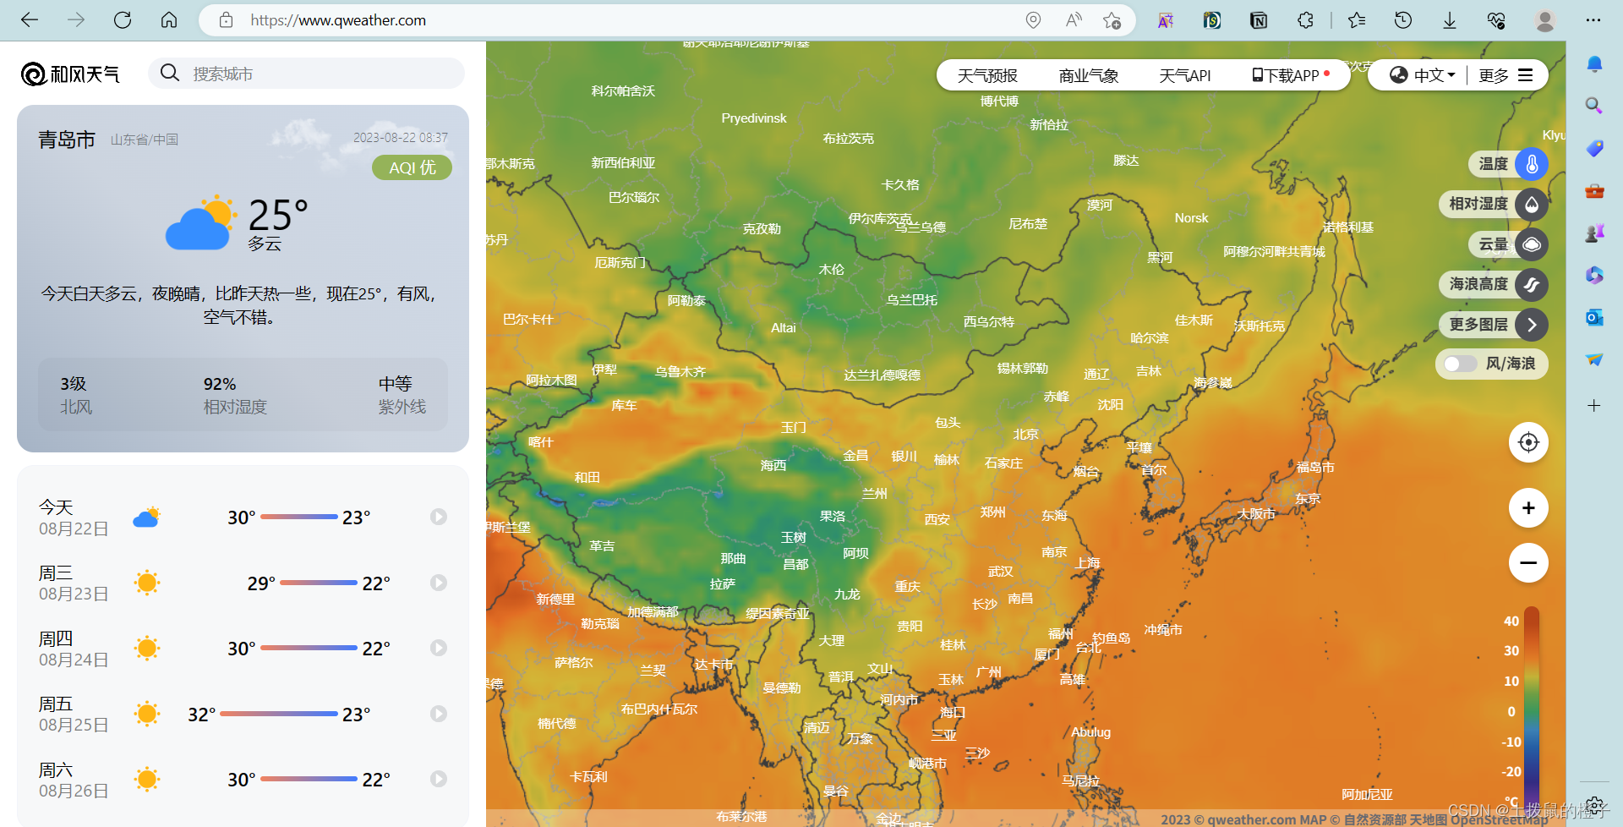Click the search magnifier icon beside 搜索城市

pos(170,74)
